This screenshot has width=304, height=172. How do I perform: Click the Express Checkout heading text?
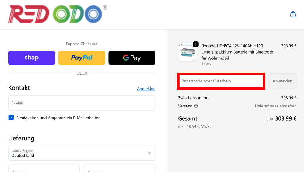[82, 44]
